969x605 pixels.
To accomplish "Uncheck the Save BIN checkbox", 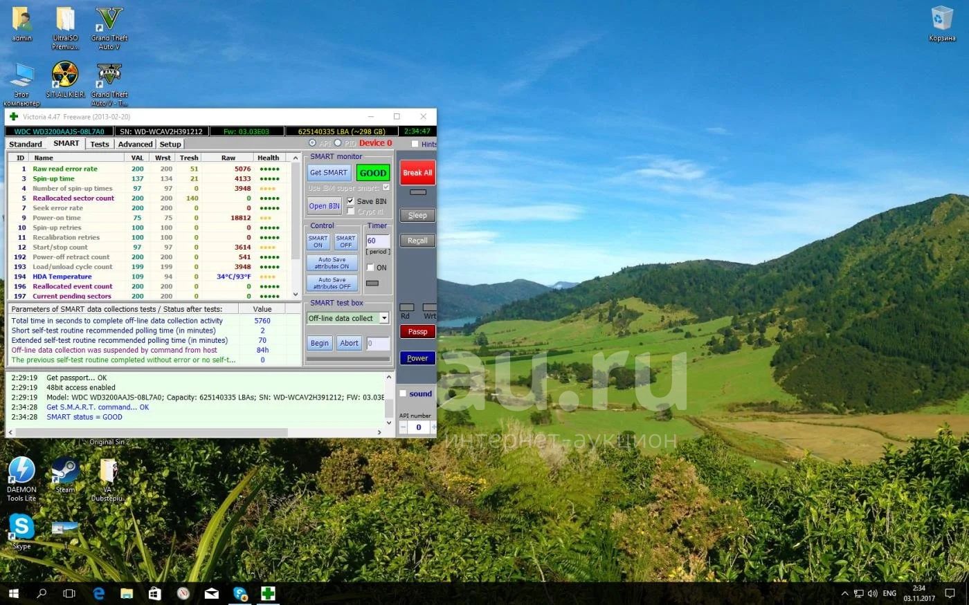I will tap(350, 201).
